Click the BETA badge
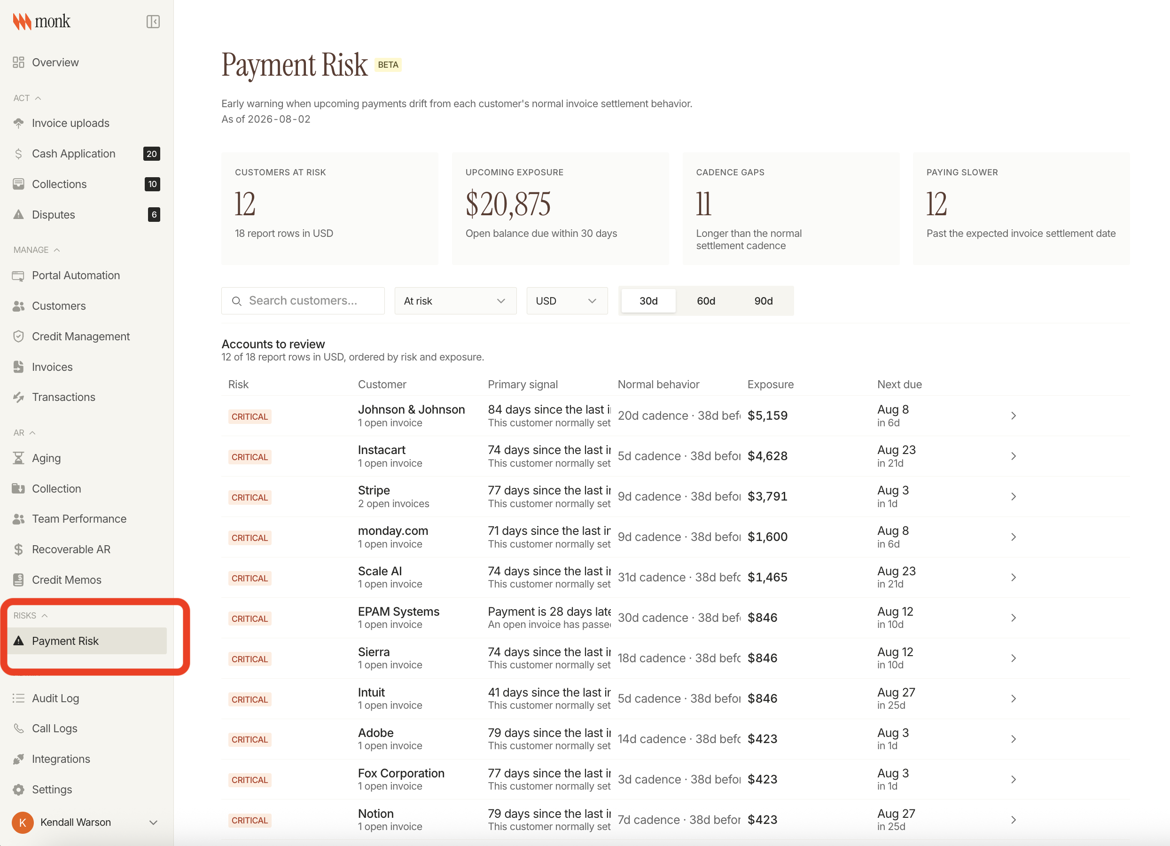Screen dimensions: 1170x846 [388, 64]
